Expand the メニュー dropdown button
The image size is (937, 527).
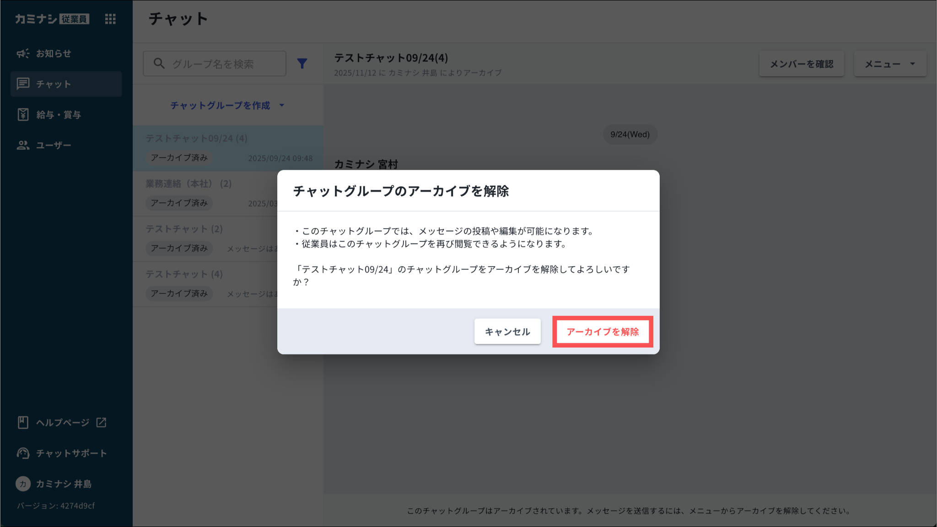(883, 64)
